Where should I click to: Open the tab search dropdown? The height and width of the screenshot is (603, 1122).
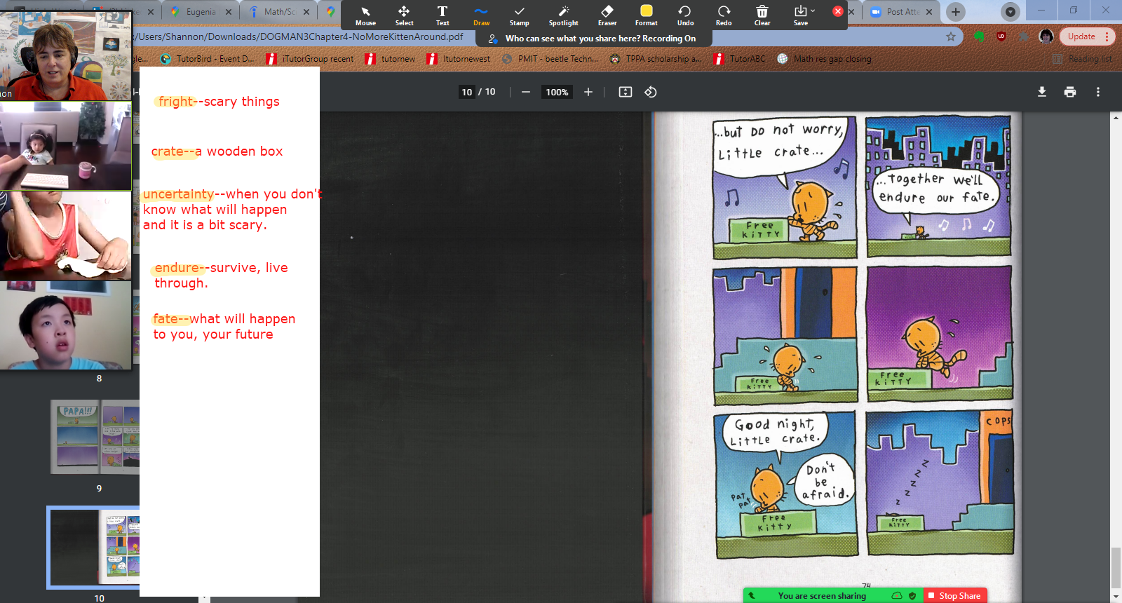pos(1010,12)
